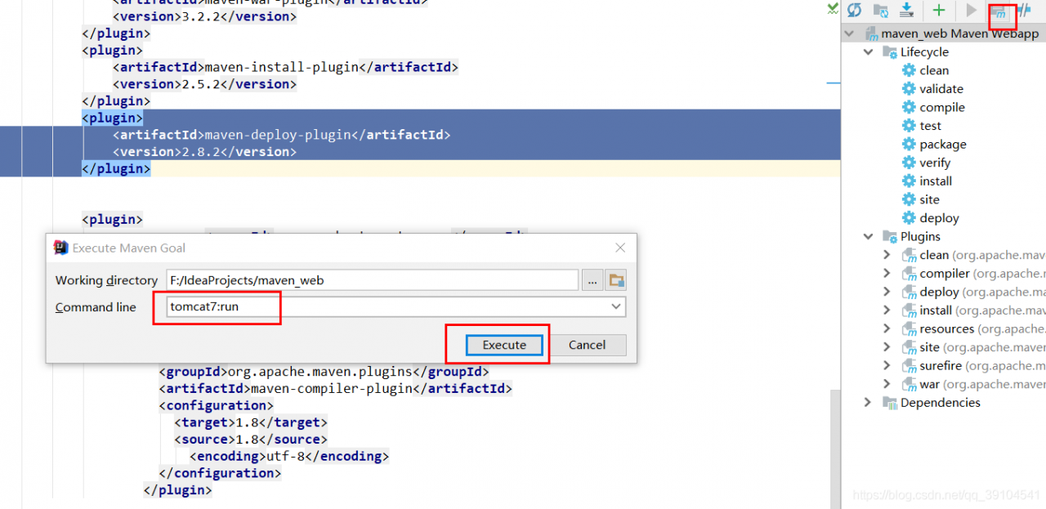Click the ellipsis browse button for Working directory
The width and height of the screenshot is (1046, 509).
coord(592,280)
